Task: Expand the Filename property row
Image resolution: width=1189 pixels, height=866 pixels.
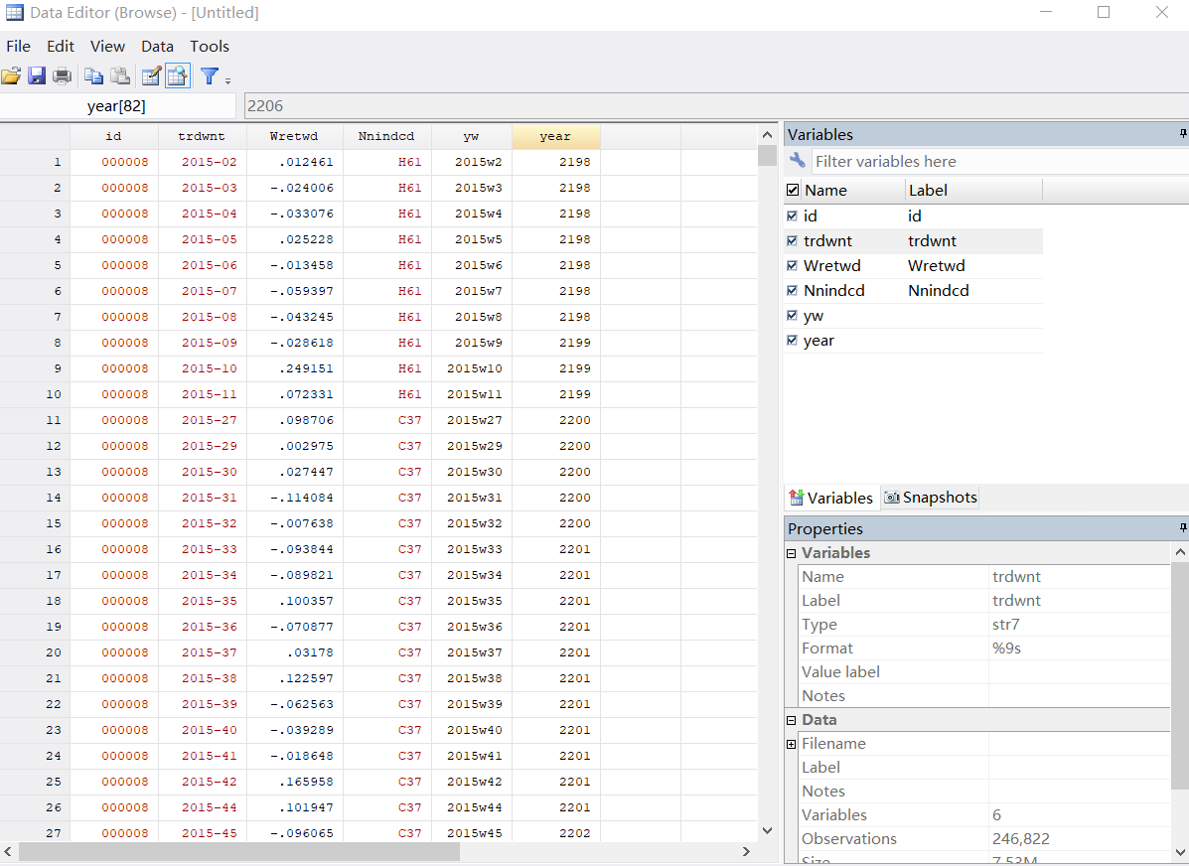Action: (792, 744)
